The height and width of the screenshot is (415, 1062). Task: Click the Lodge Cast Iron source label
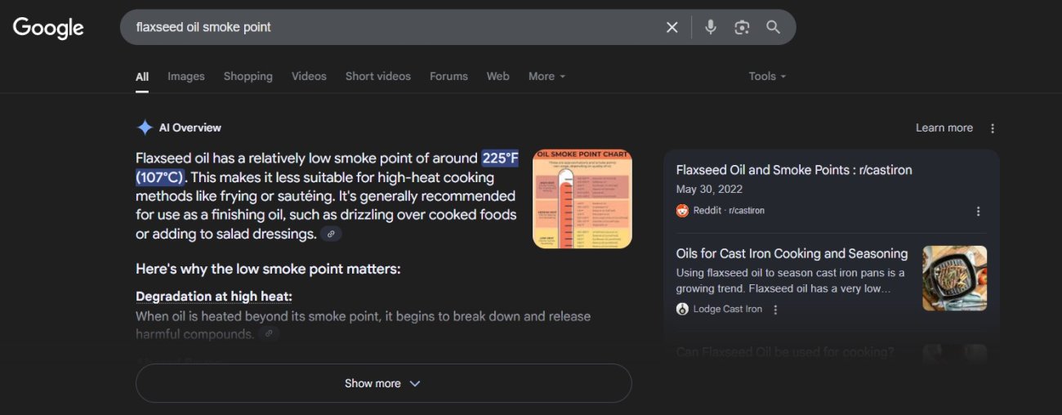728,310
